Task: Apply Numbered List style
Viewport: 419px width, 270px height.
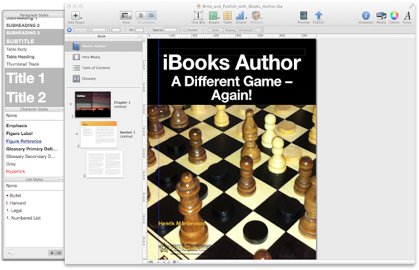Action: click(34, 218)
